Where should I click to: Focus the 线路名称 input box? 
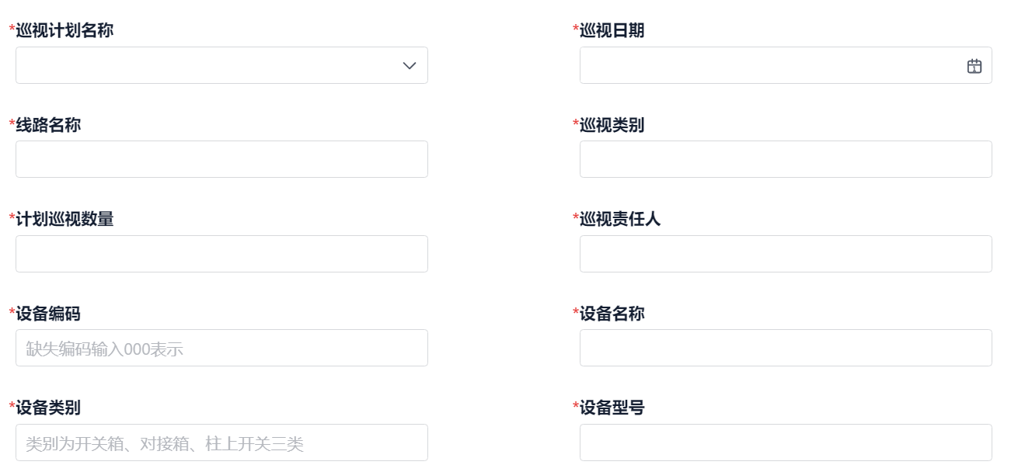pyautogui.click(x=221, y=159)
